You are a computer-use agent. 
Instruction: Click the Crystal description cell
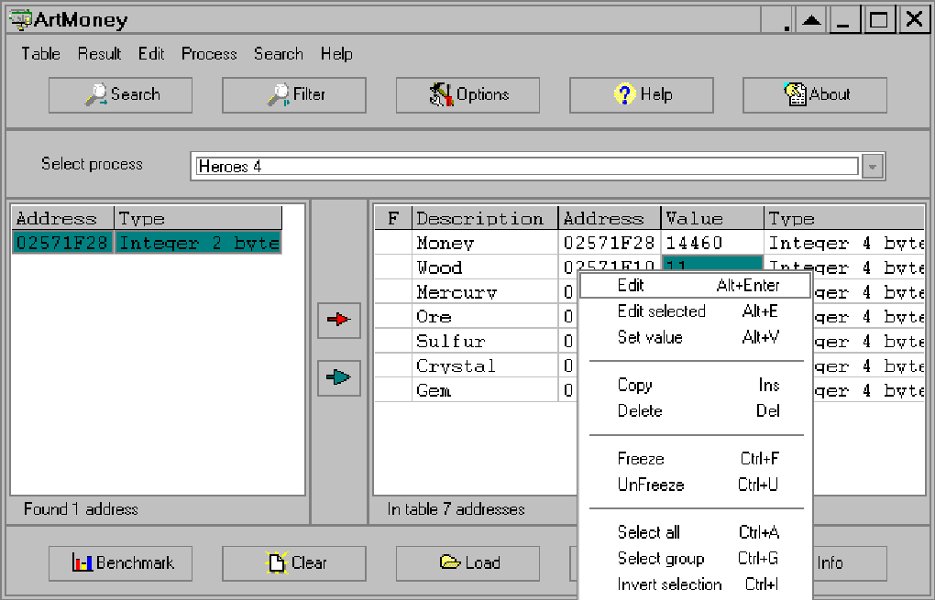tap(484, 365)
